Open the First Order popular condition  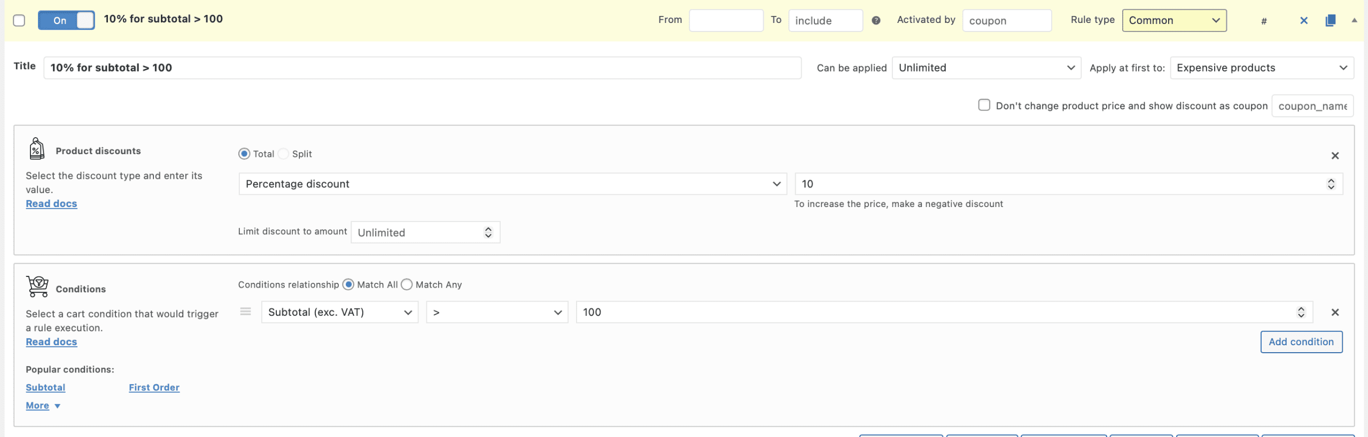tap(154, 388)
